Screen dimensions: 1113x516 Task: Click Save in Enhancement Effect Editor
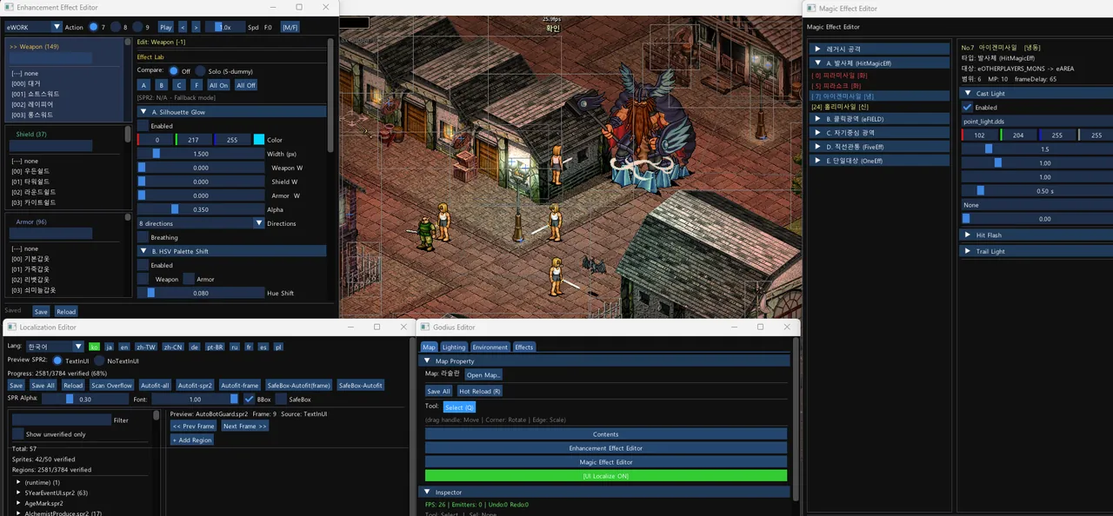(41, 311)
